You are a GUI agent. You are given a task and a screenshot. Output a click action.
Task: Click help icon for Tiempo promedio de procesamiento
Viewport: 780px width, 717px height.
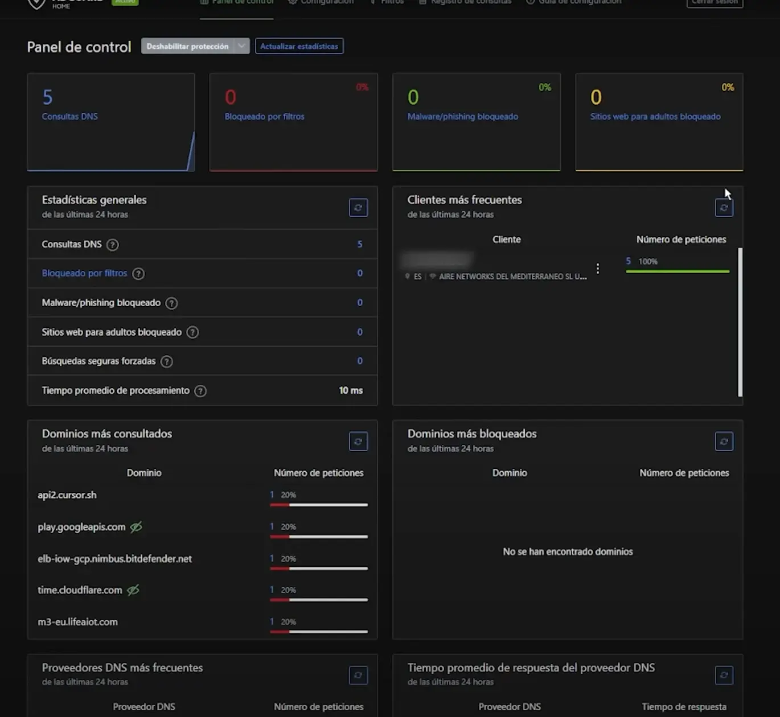click(200, 391)
